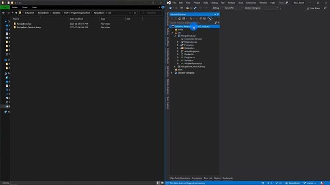330x185 pixels.
Task: Click Refresh icon in File Explorer address bar
Action: click(135, 13)
